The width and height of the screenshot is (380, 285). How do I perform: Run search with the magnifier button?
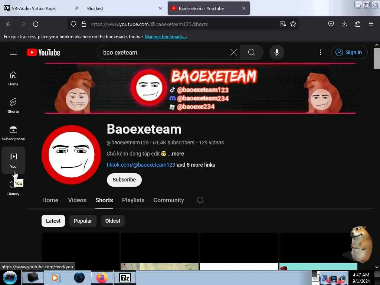click(252, 52)
